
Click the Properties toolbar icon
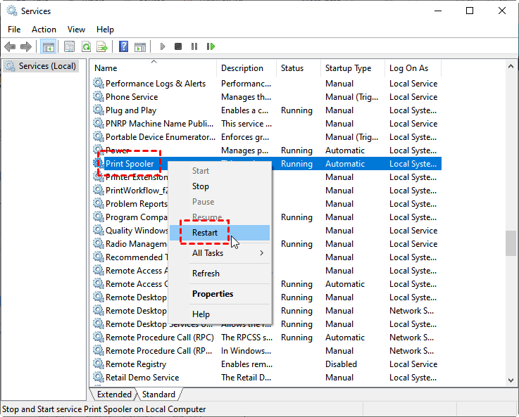tap(69, 46)
